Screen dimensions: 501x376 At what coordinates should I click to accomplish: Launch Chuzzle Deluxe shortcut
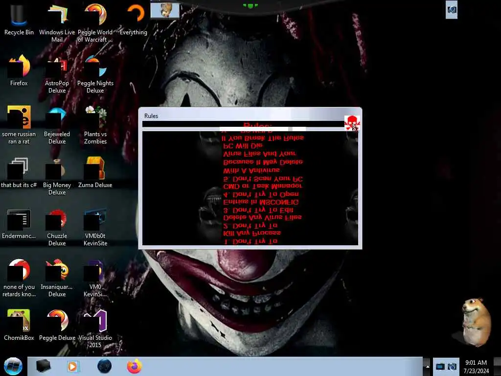[x=57, y=227]
